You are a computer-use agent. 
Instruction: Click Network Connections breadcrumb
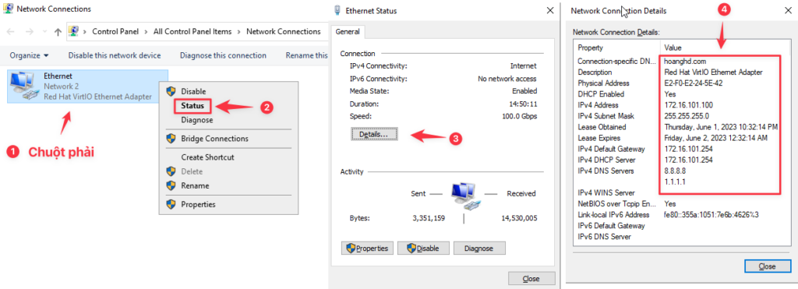[284, 31]
